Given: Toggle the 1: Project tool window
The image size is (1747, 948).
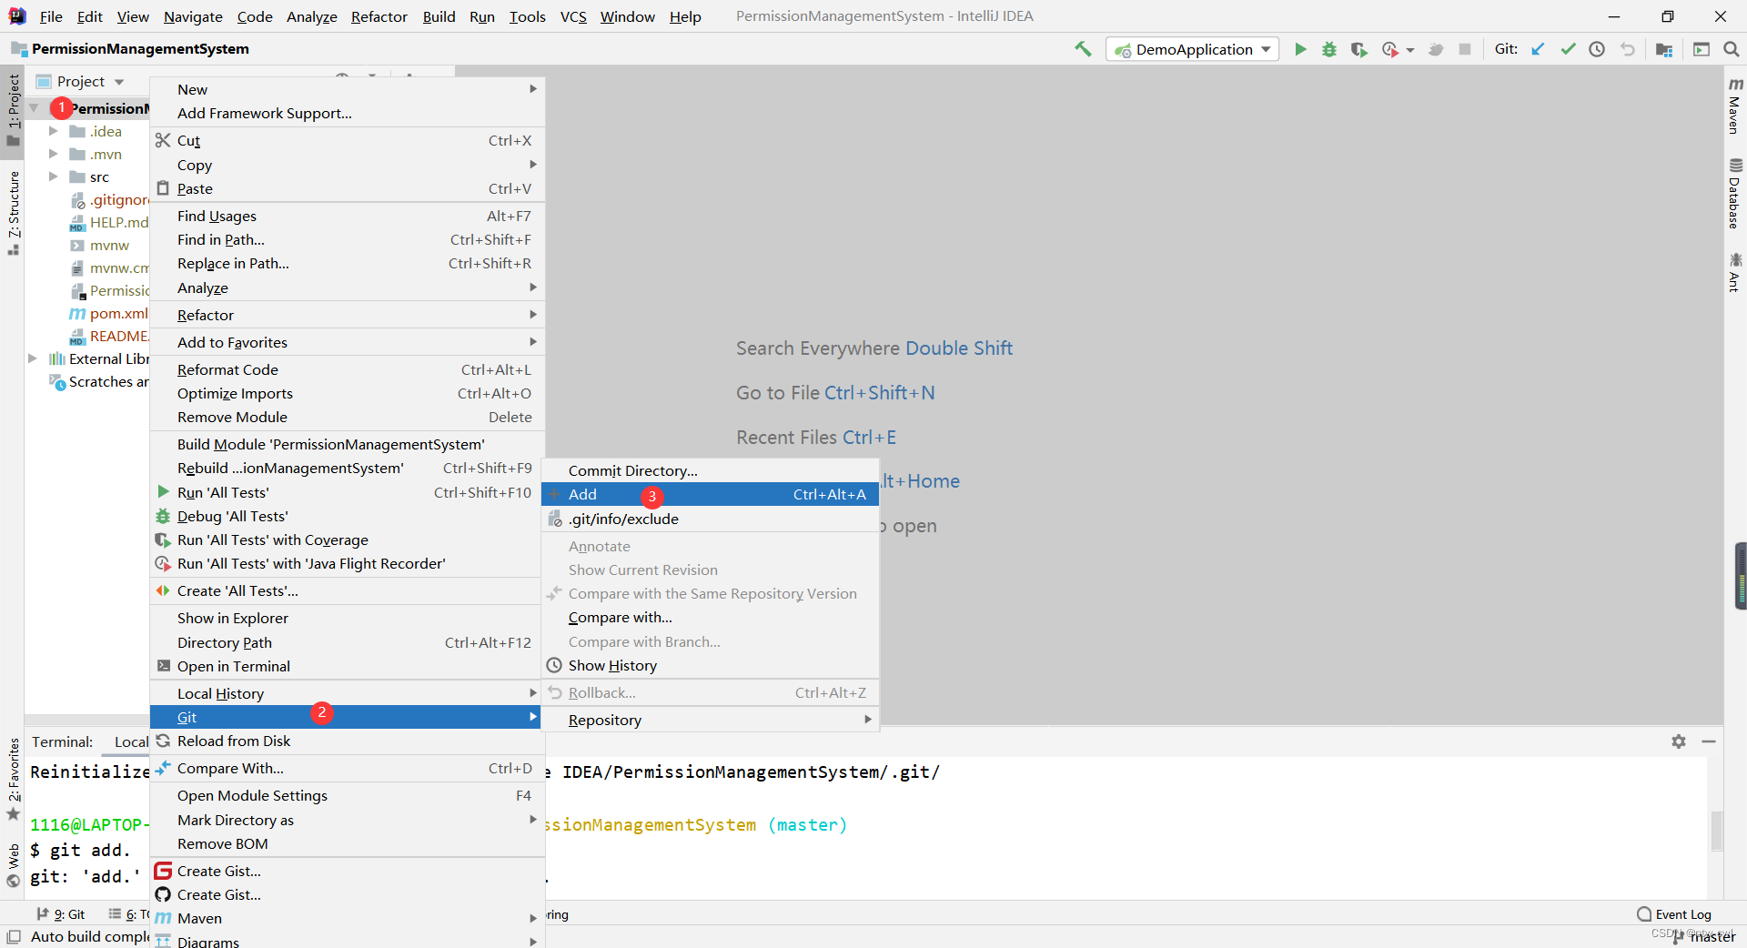Looking at the screenshot, I should (14, 109).
